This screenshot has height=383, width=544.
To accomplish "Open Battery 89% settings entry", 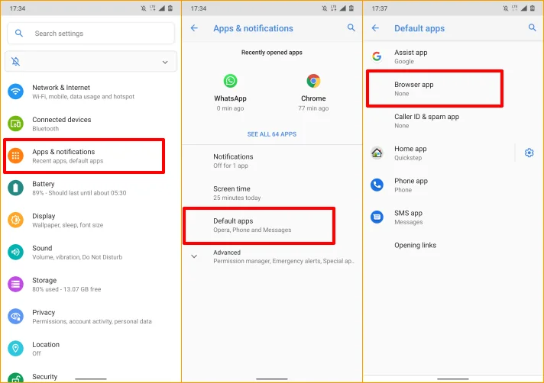I will point(91,188).
